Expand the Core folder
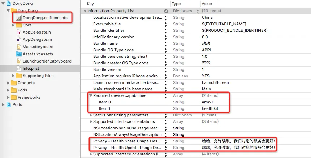 (14, 25)
